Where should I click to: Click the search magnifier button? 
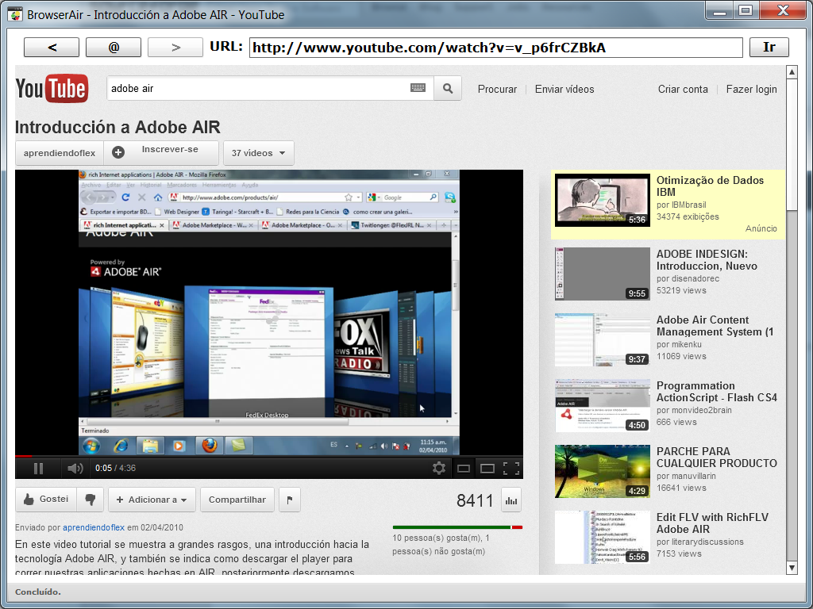click(448, 89)
